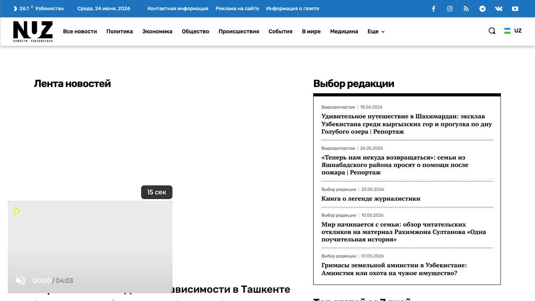This screenshot has width=535, height=301.
Task: Select Все новости in navigation
Action: [80, 31]
